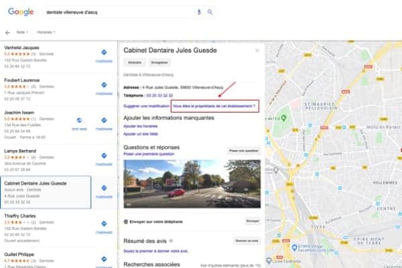Click the Itinéraire button in the detail panel

pyautogui.click(x=135, y=62)
